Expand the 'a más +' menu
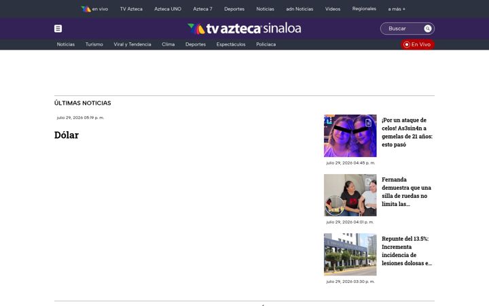Viewport: 489px width, 306px height. pyautogui.click(x=397, y=9)
